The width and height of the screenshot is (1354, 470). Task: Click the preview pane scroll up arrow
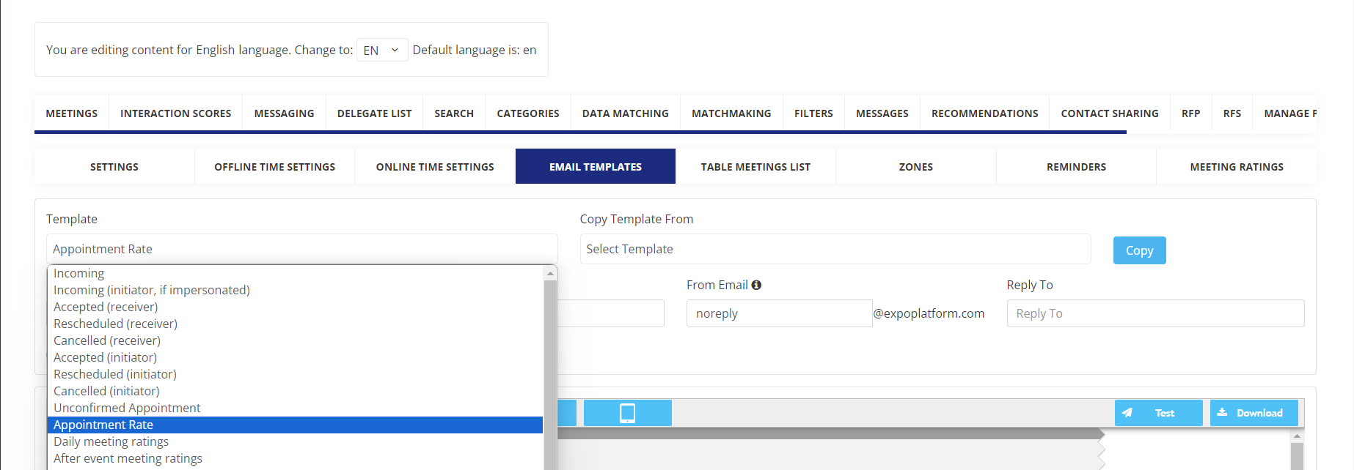[x=1297, y=436]
